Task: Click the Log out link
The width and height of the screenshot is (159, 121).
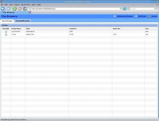Action: point(154,16)
